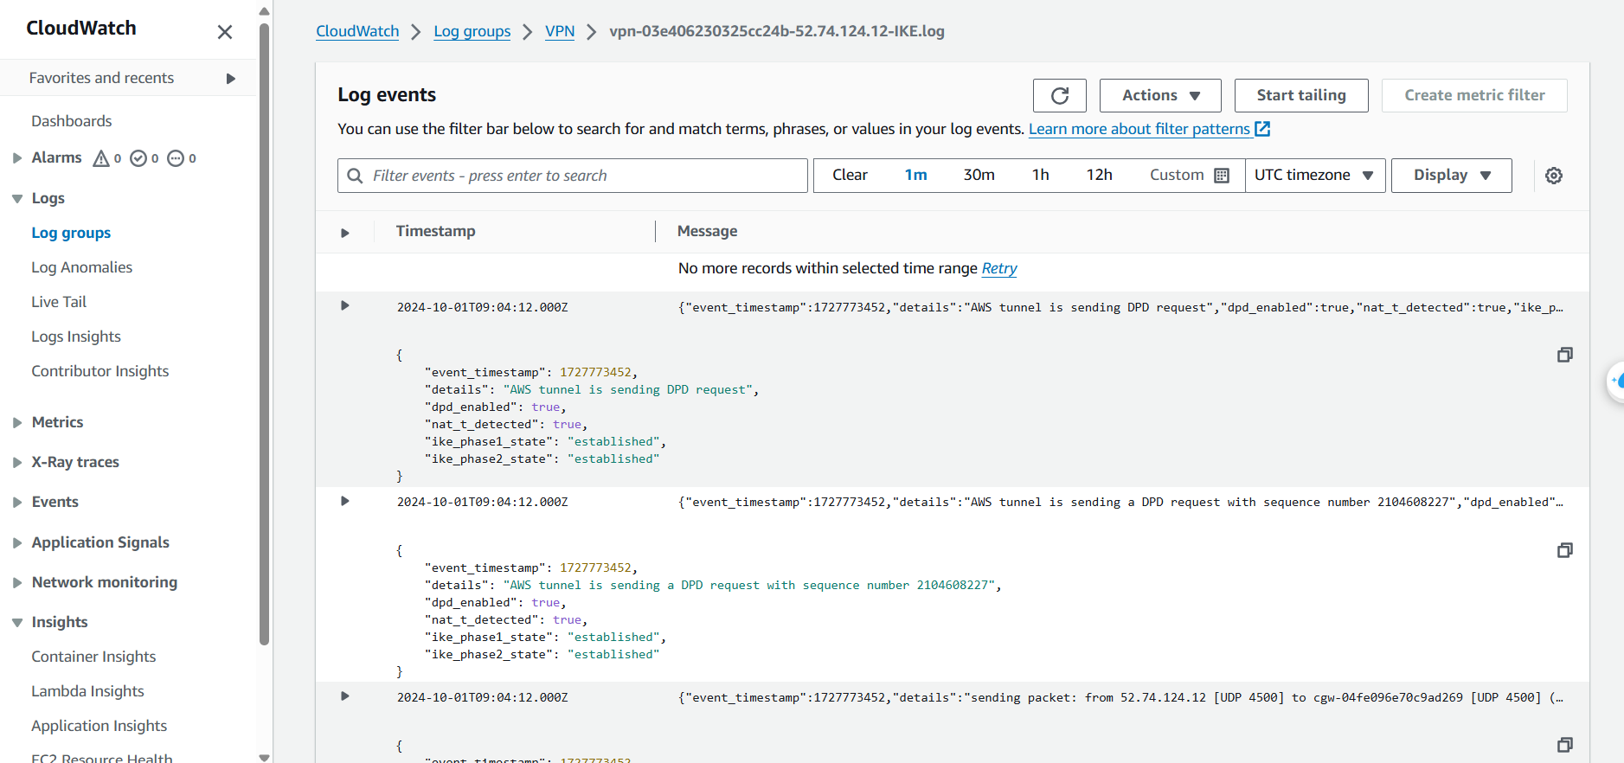Expand the X-Ray traces section

click(x=17, y=463)
